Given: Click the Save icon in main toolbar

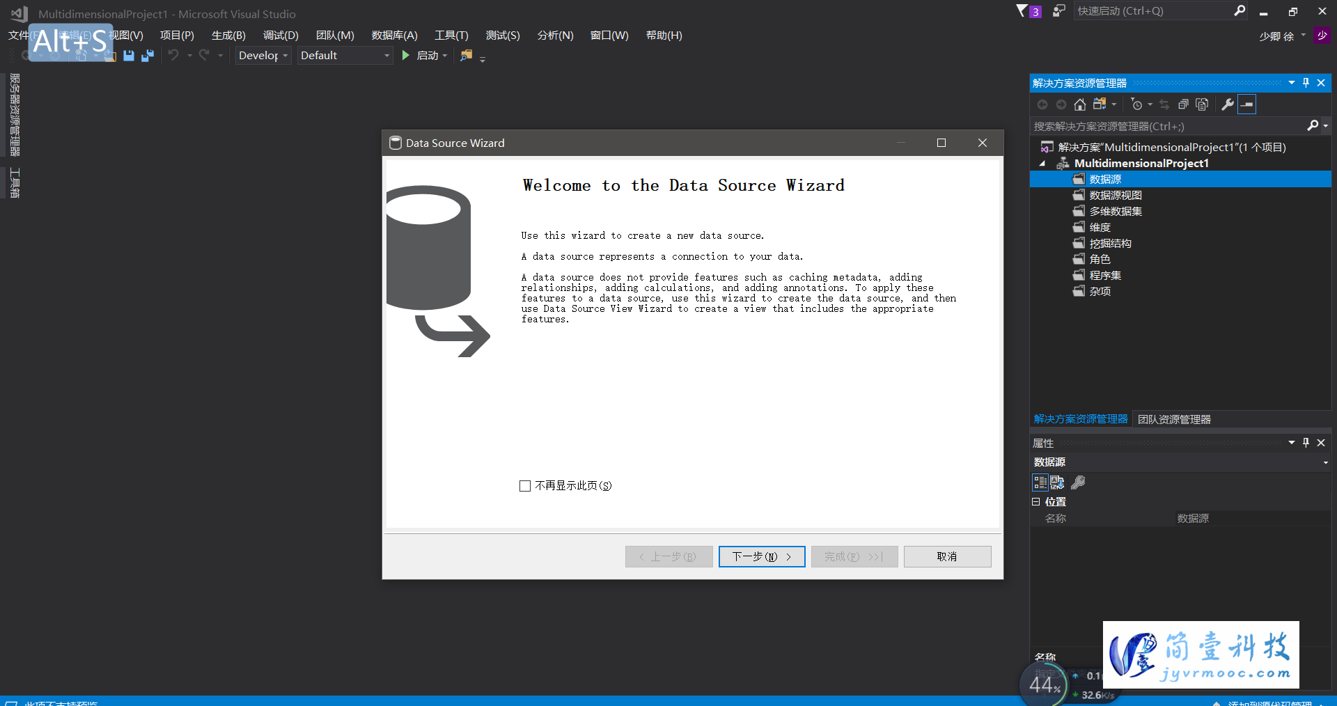Looking at the screenshot, I should click(129, 56).
